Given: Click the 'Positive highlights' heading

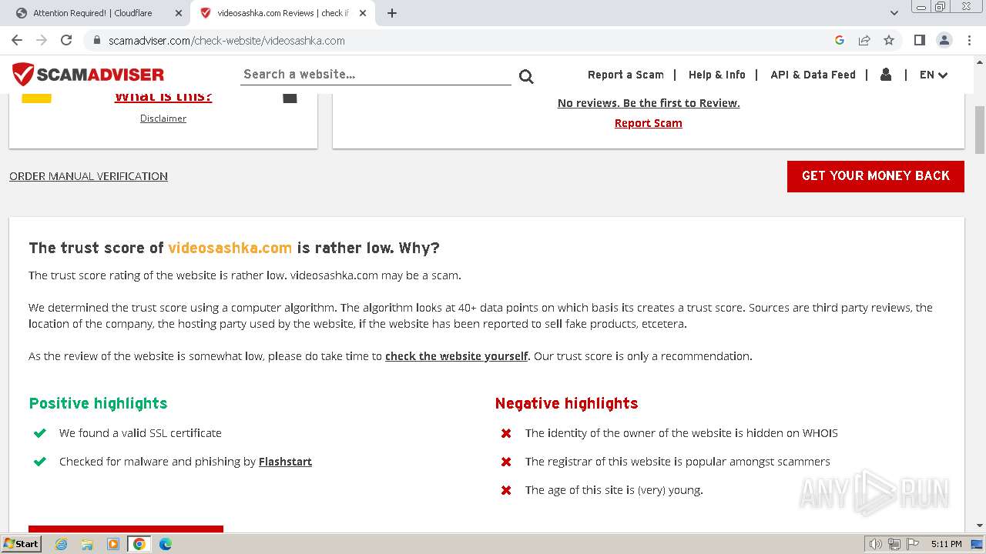Looking at the screenshot, I should (x=98, y=403).
